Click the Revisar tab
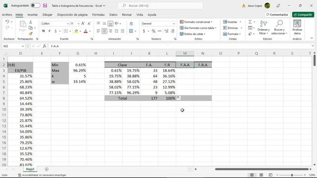 pos(127,15)
